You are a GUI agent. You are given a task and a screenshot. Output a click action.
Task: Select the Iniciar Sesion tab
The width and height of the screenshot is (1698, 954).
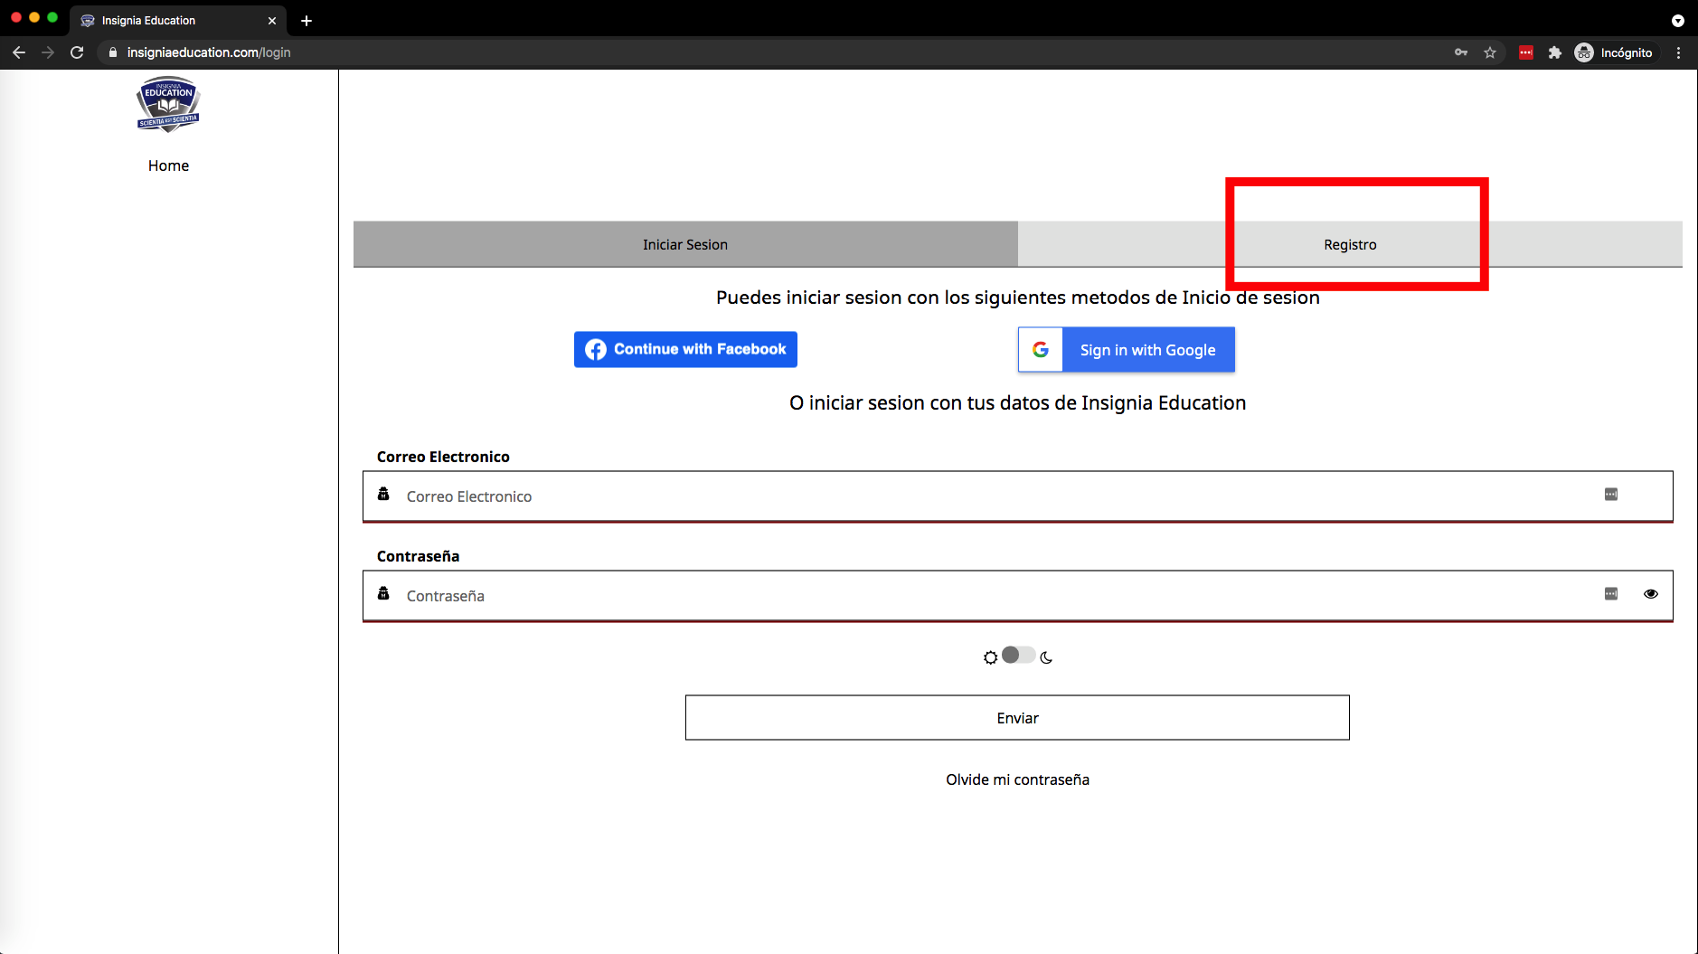click(x=685, y=245)
